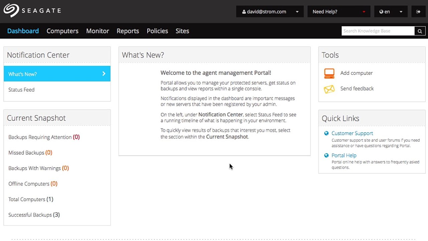Click the globe icon beside Customer Support
The height and width of the screenshot is (241, 428).
326,133
